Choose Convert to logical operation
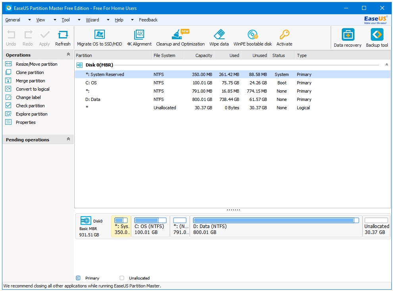 point(33,89)
